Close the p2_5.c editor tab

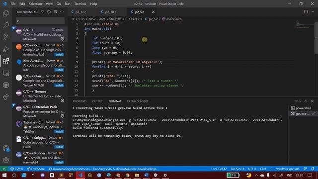point(154,12)
